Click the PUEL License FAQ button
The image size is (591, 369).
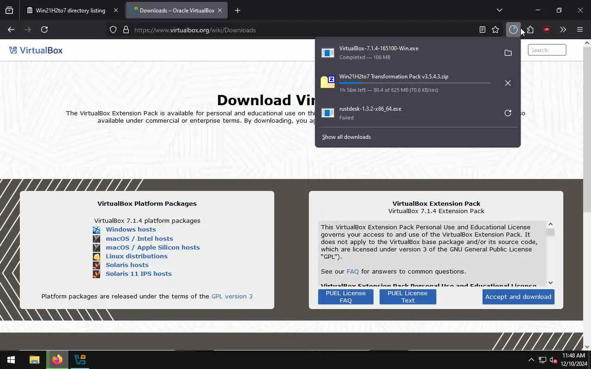coord(346,297)
